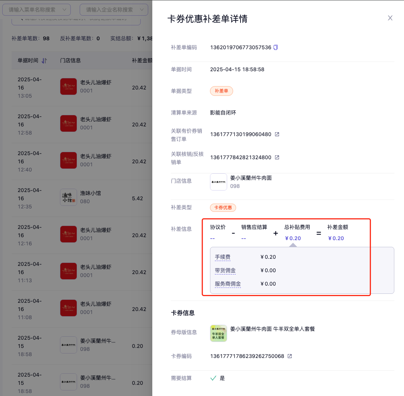Close the 卡券优惠补差单详情 panel

(x=390, y=18)
